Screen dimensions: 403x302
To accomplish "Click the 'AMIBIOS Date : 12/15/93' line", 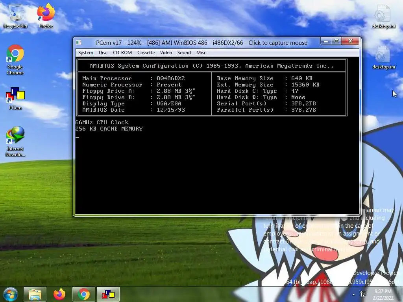I will (x=134, y=110).
